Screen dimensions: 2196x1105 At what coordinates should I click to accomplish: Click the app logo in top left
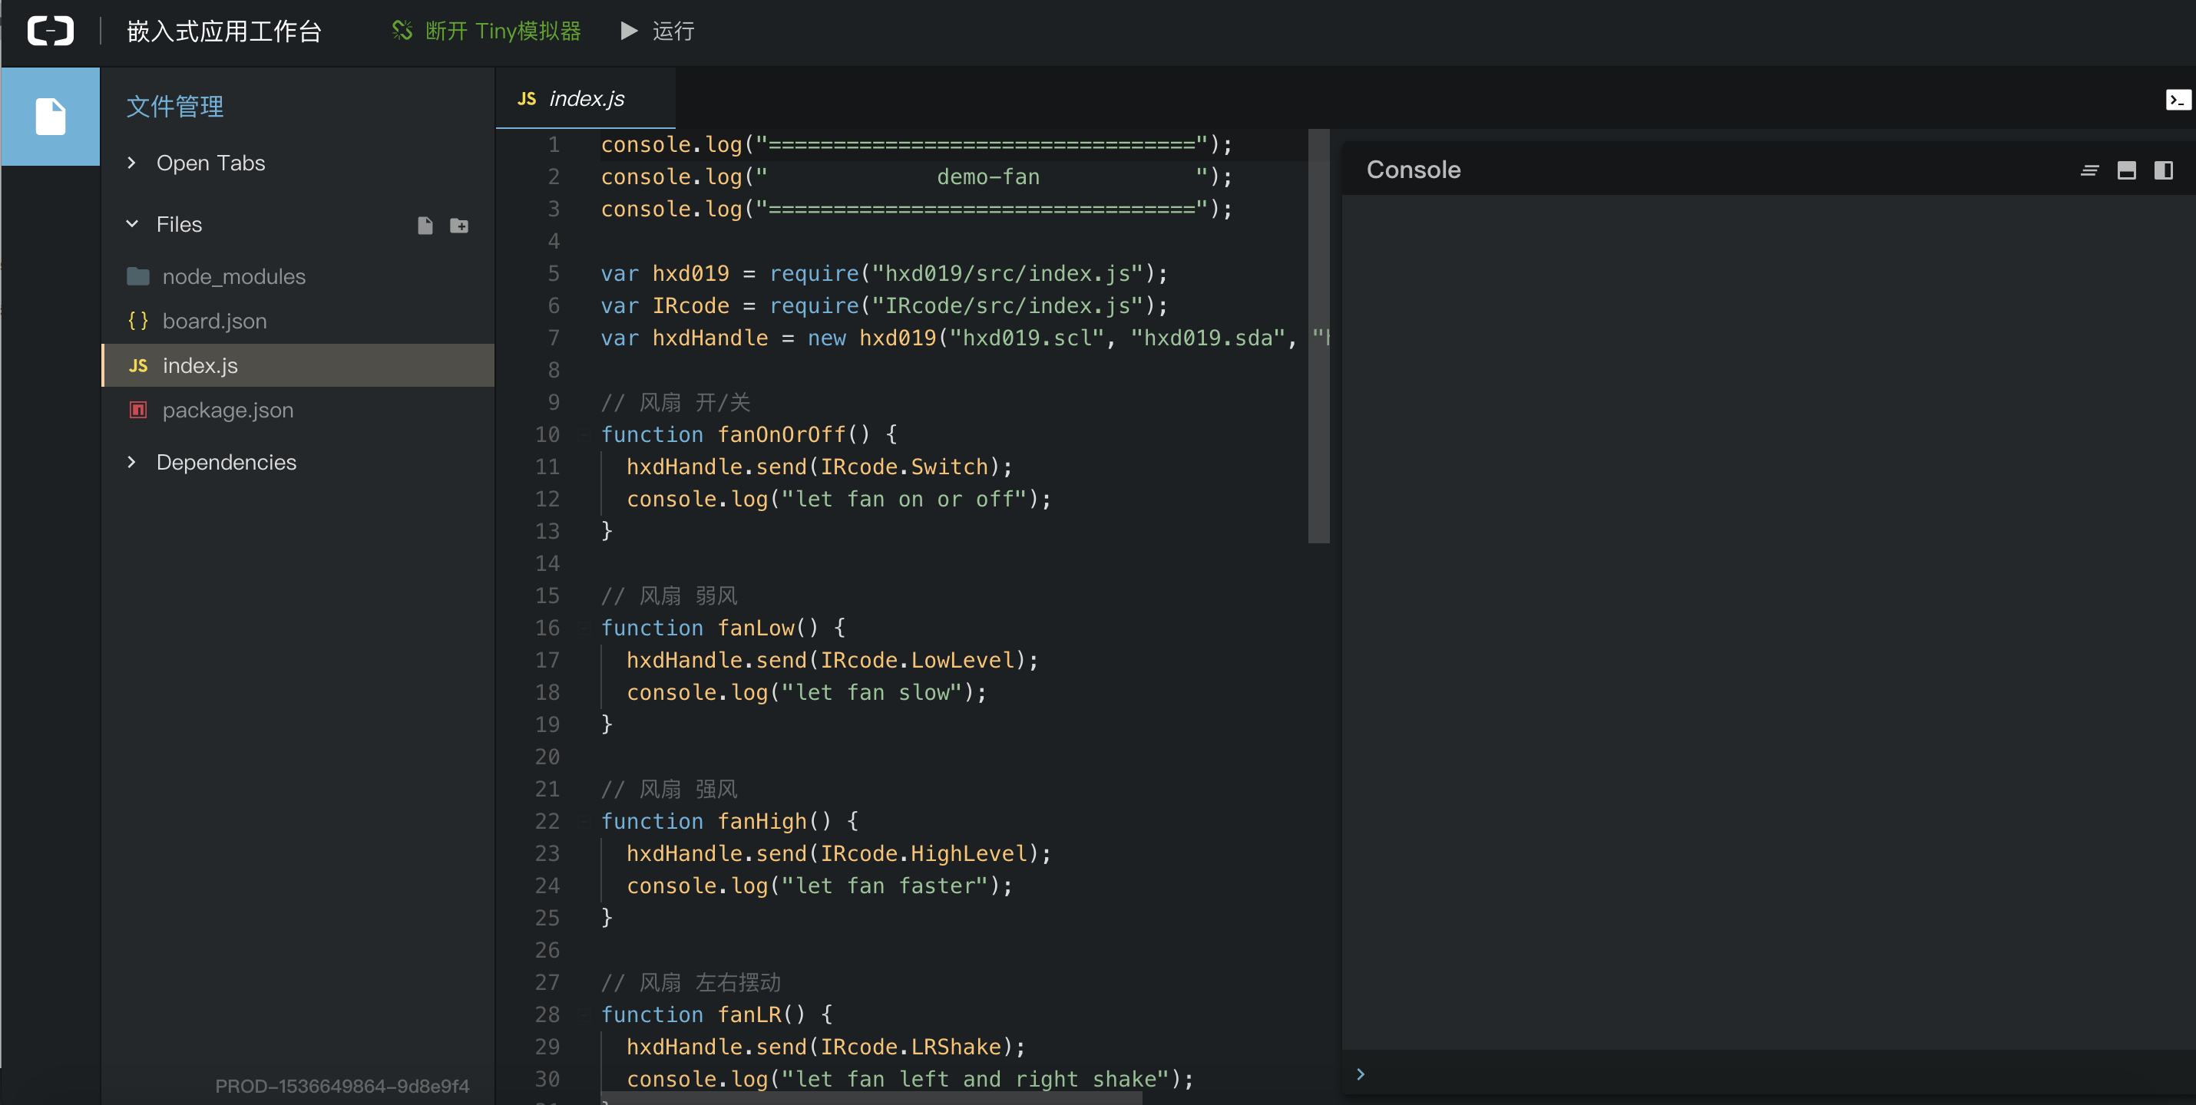pos(51,31)
